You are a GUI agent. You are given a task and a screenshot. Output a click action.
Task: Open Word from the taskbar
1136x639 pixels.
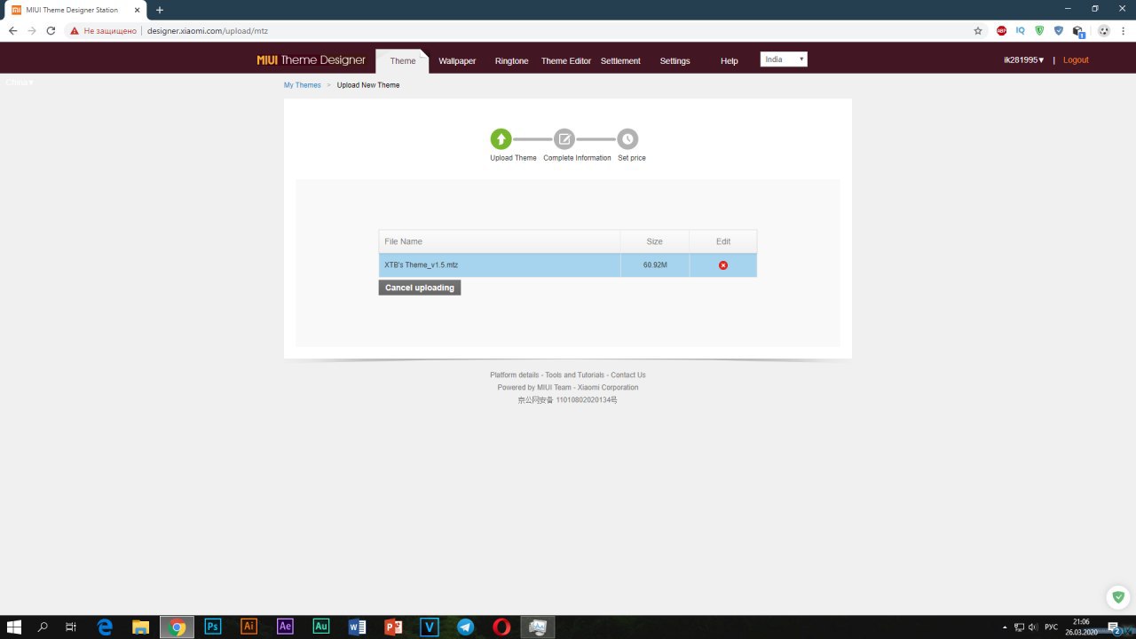(358, 627)
